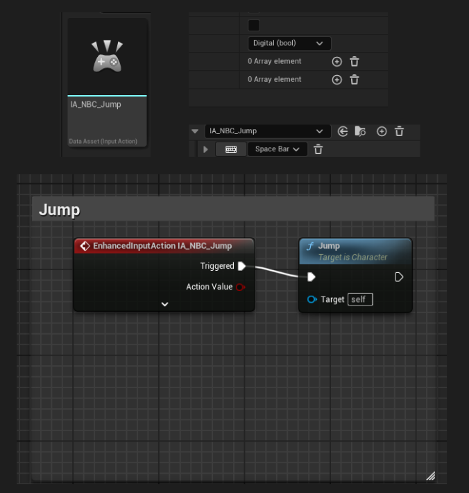
Task: Click the second 0 Array element text
Action: pyautogui.click(x=274, y=80)
